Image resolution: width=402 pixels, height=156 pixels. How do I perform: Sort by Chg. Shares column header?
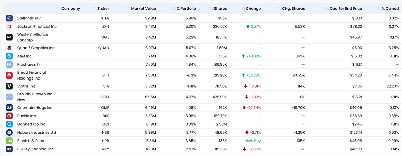pos(291,8)
